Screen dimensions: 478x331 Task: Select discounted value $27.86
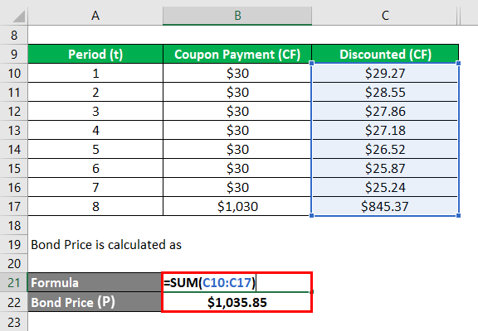[x=385, y=111]
